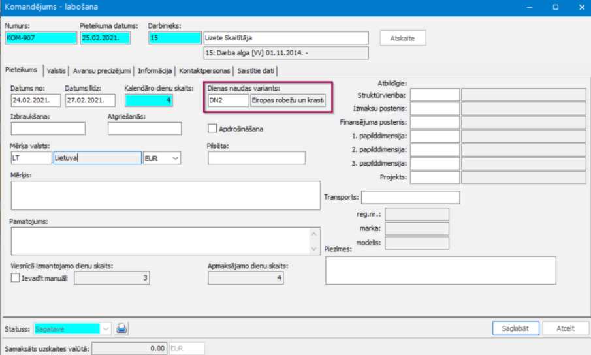The image size is (591, 355).
Task: Open the Valstis tab
Action: (56, 70)
